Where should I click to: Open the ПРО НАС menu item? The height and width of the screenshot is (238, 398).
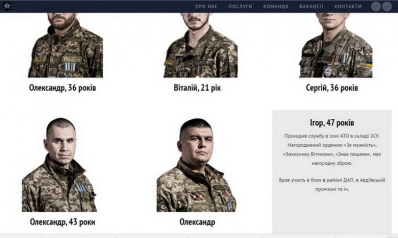(x=206, y=6)
